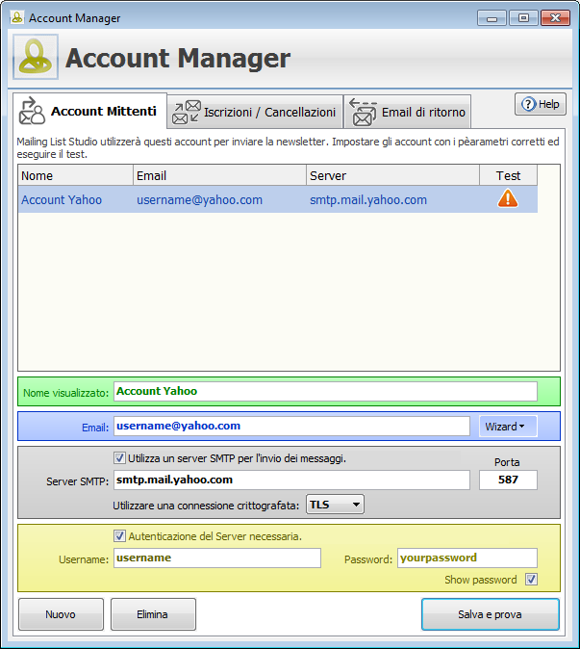The image size is (580, 649).
Task: Open Help
Action: coord(541,104)
